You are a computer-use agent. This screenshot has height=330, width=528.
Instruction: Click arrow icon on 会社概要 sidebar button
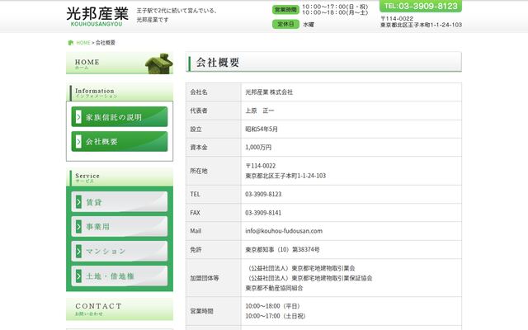[78, 141]
